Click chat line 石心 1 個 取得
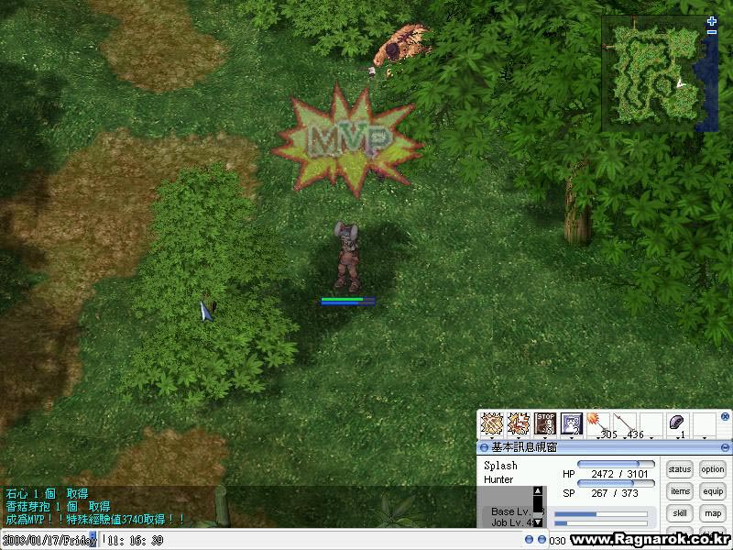Screen dimensions: 733x550 click(x=47, y=493)
